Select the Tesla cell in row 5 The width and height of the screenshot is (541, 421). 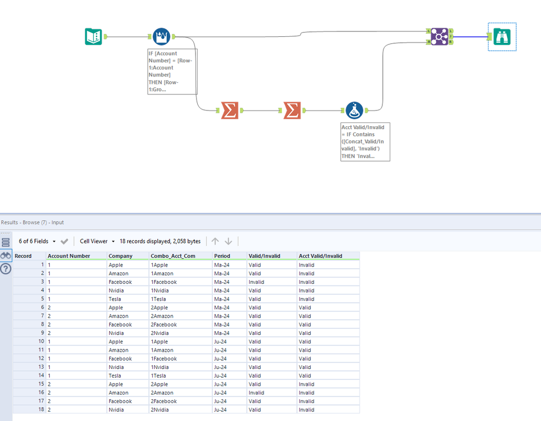(128, 299)
